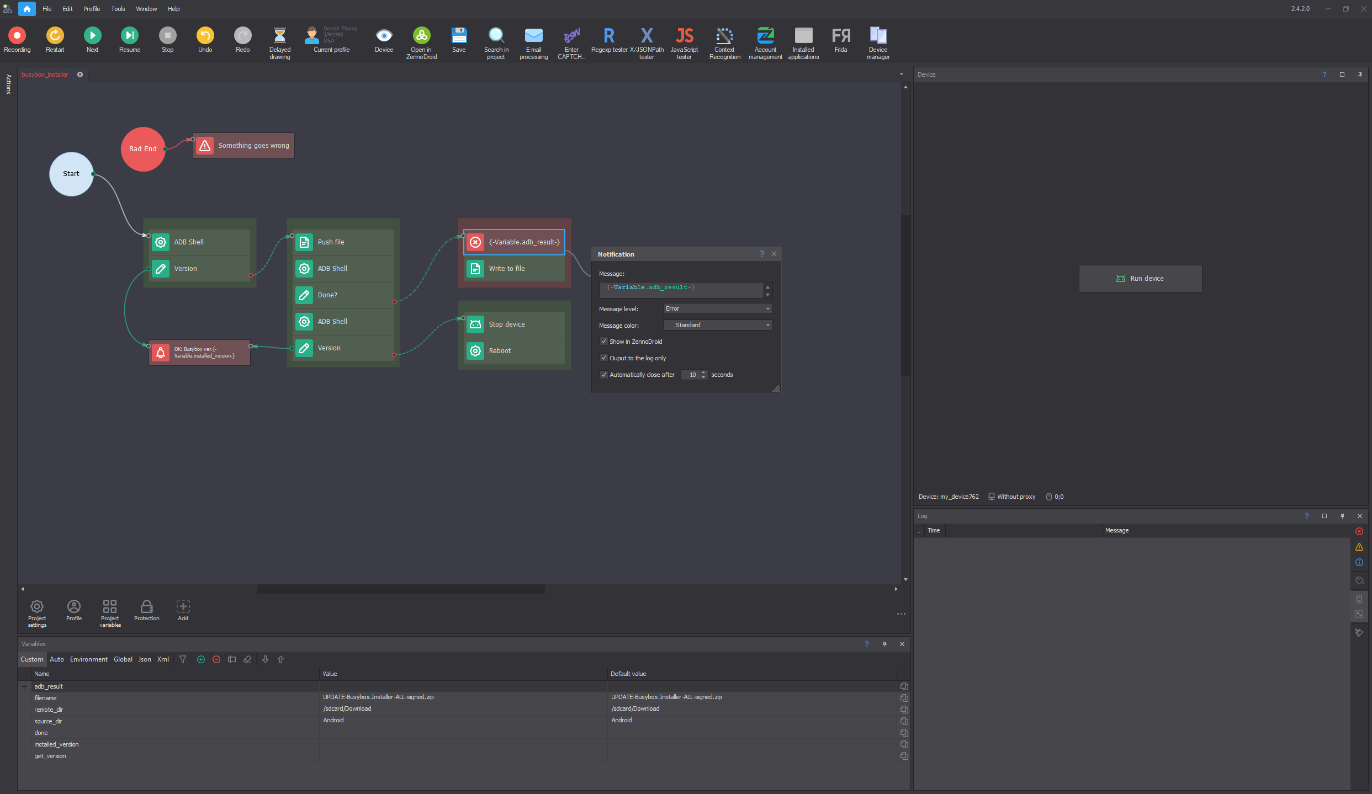Click the Recording toolbar icon
1372x794 pixels.
(x=17, y=36)
